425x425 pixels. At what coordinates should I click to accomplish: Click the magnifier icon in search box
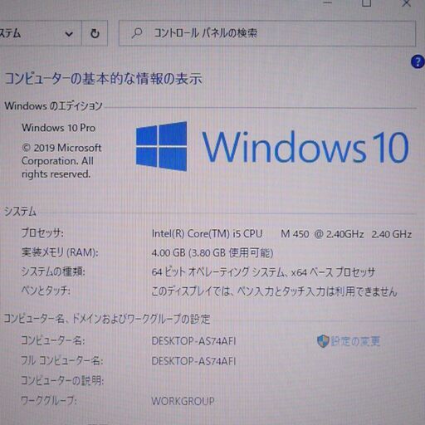click(137, 33)
